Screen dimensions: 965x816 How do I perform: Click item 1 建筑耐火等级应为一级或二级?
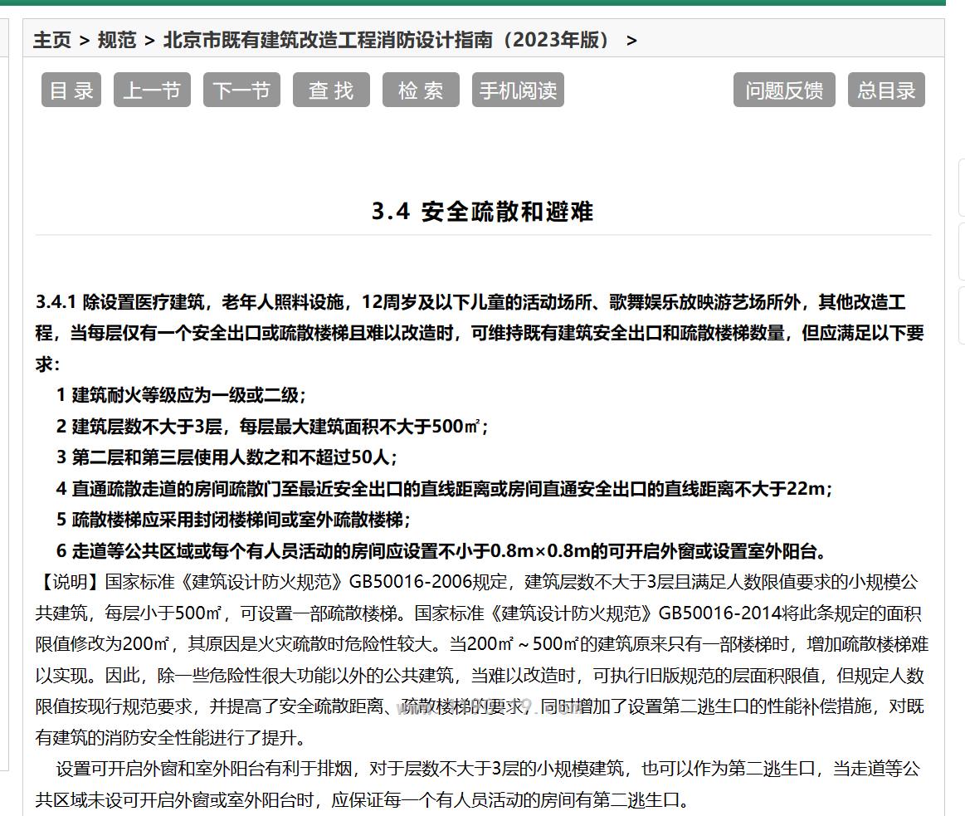pos(181,395)
